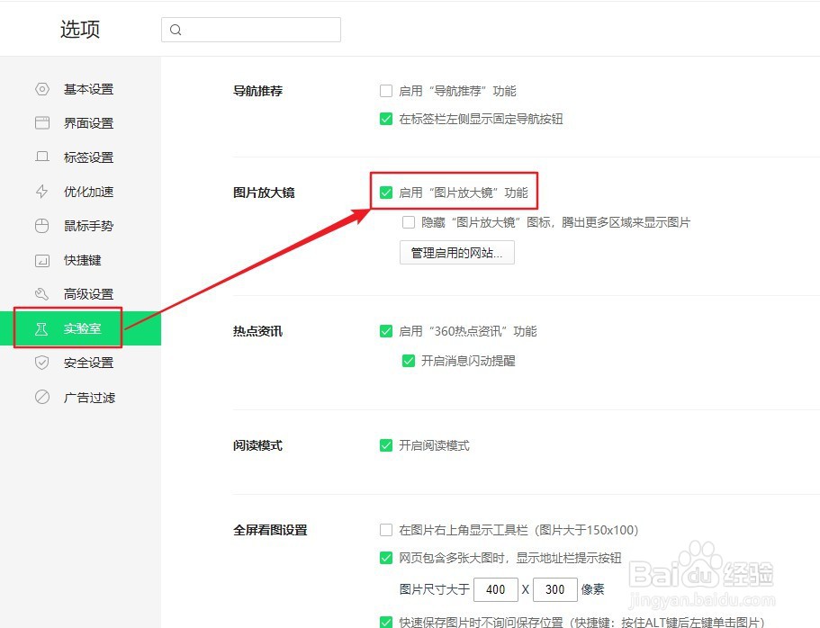
Task: Click the 高级设置 wrench icon
Action: (41, 294)
